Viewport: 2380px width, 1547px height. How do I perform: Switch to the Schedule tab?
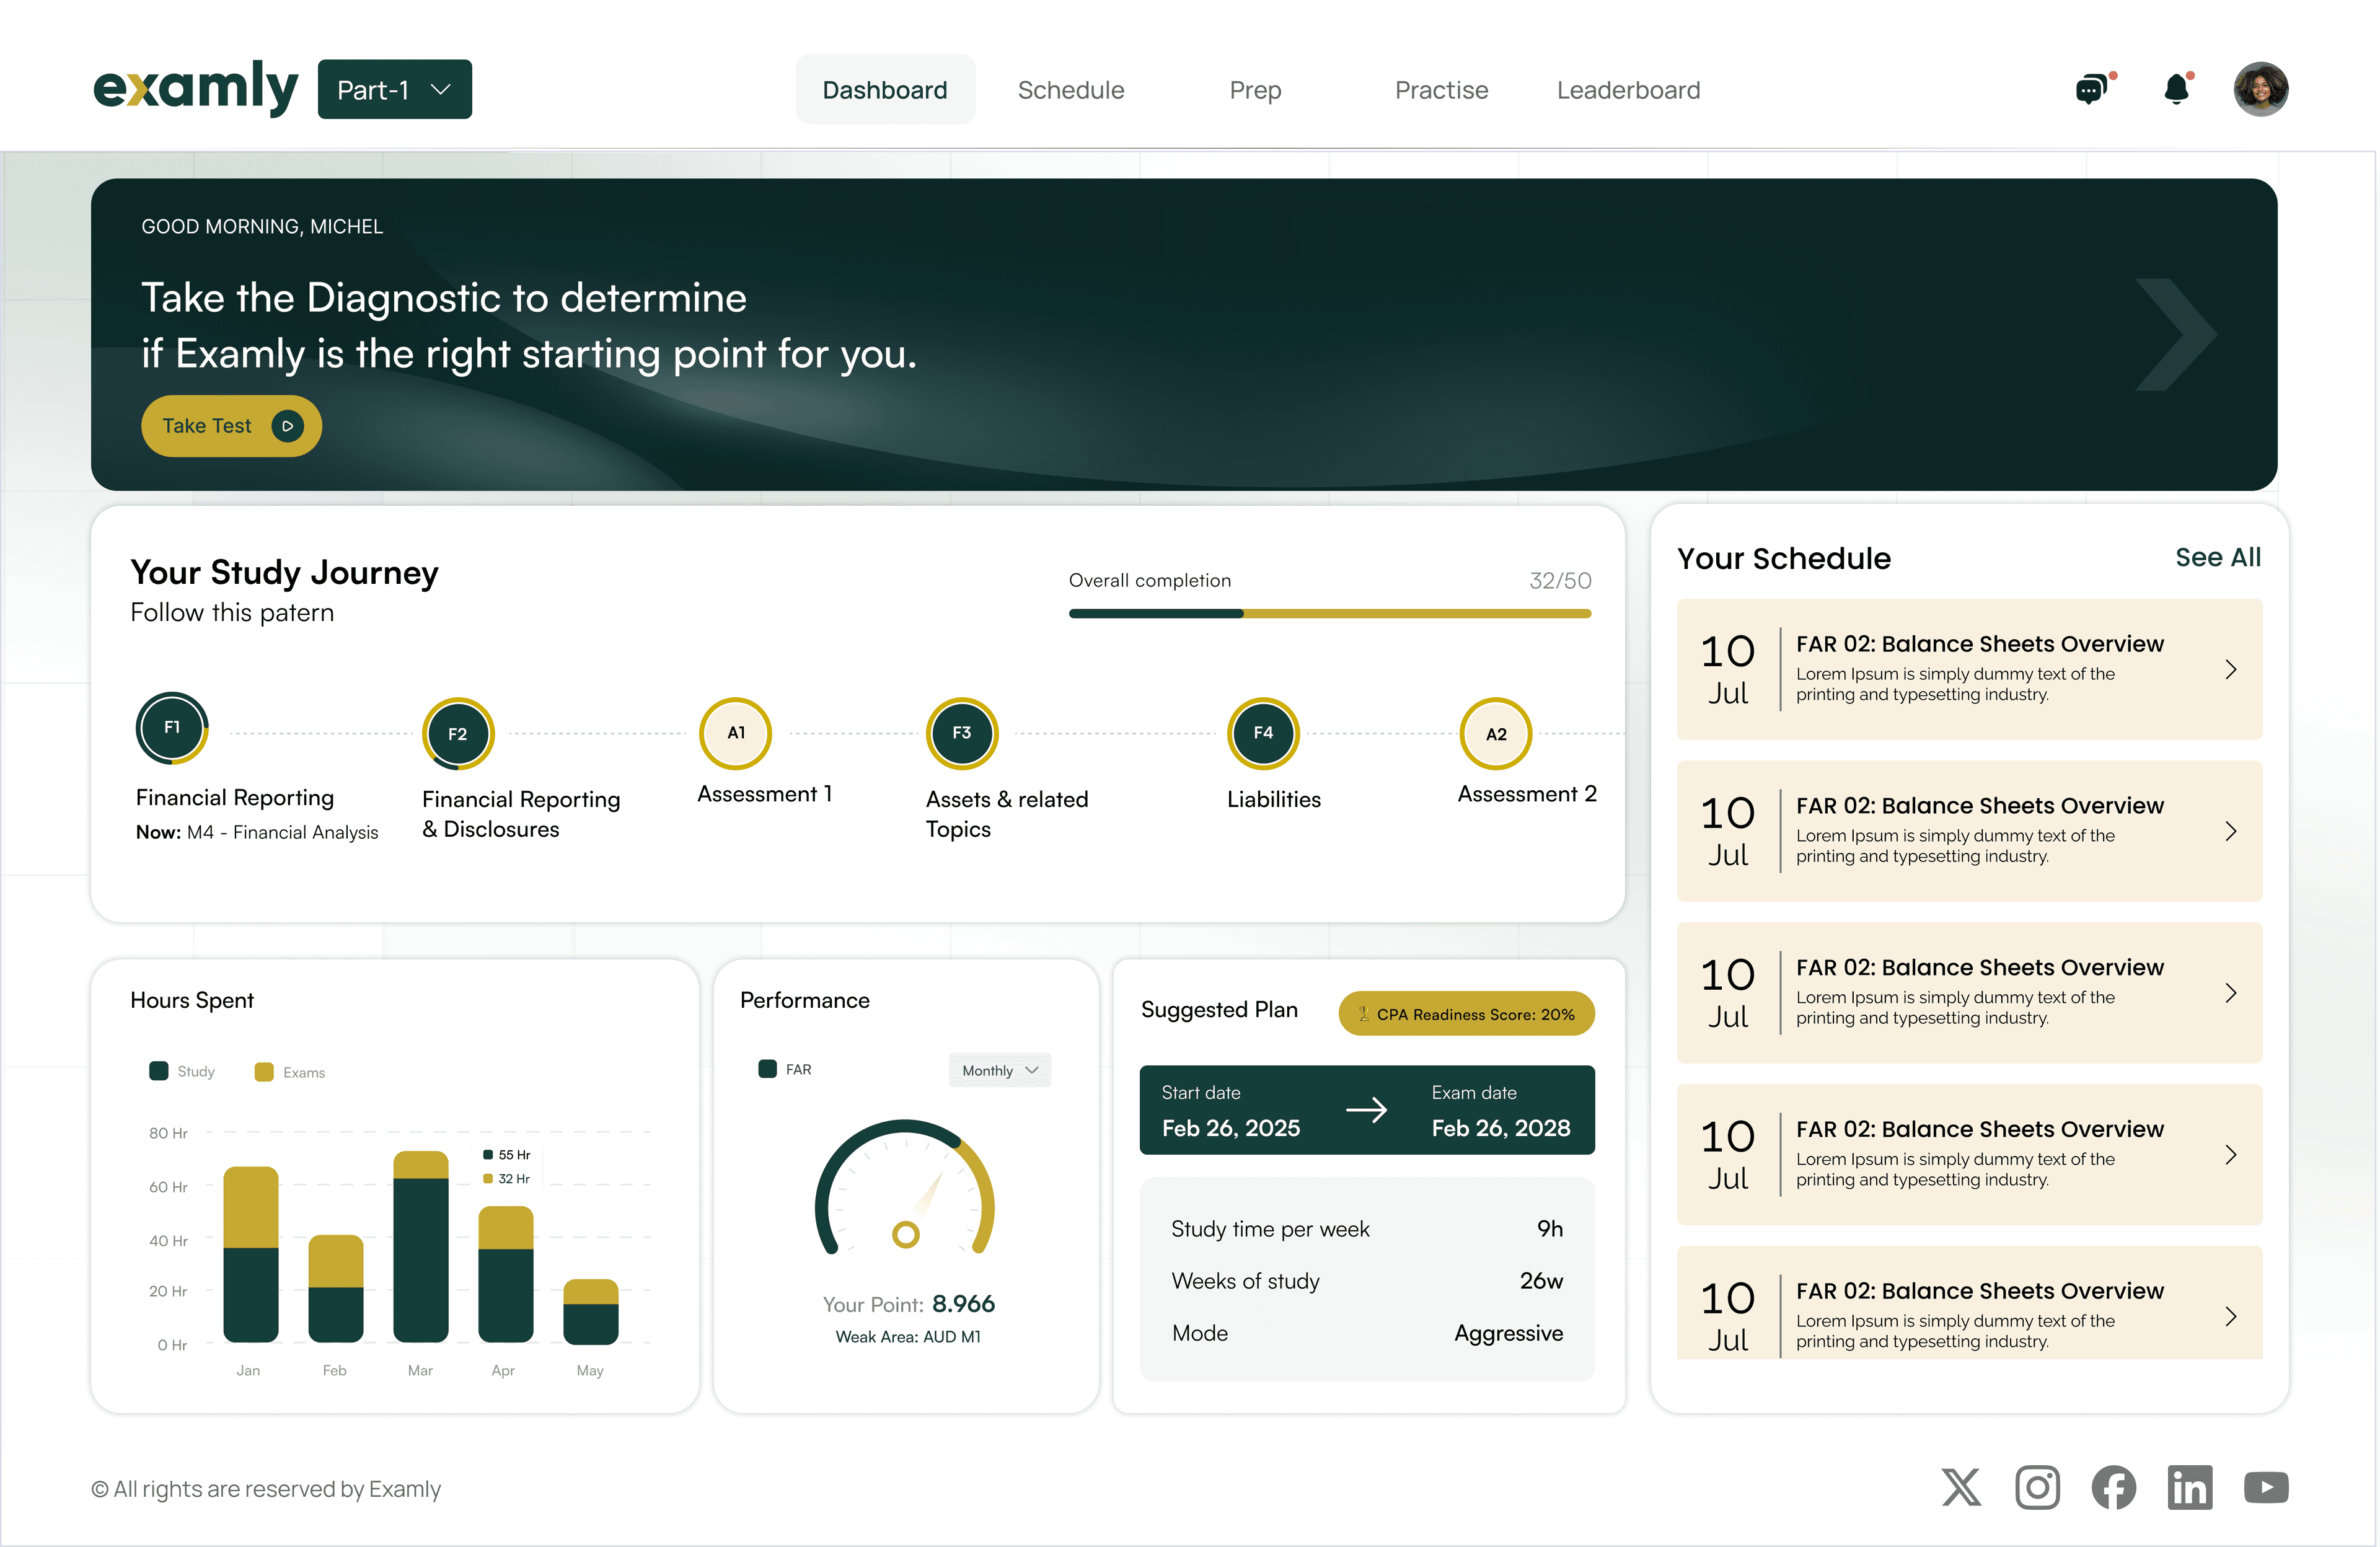pos(1070,89)
